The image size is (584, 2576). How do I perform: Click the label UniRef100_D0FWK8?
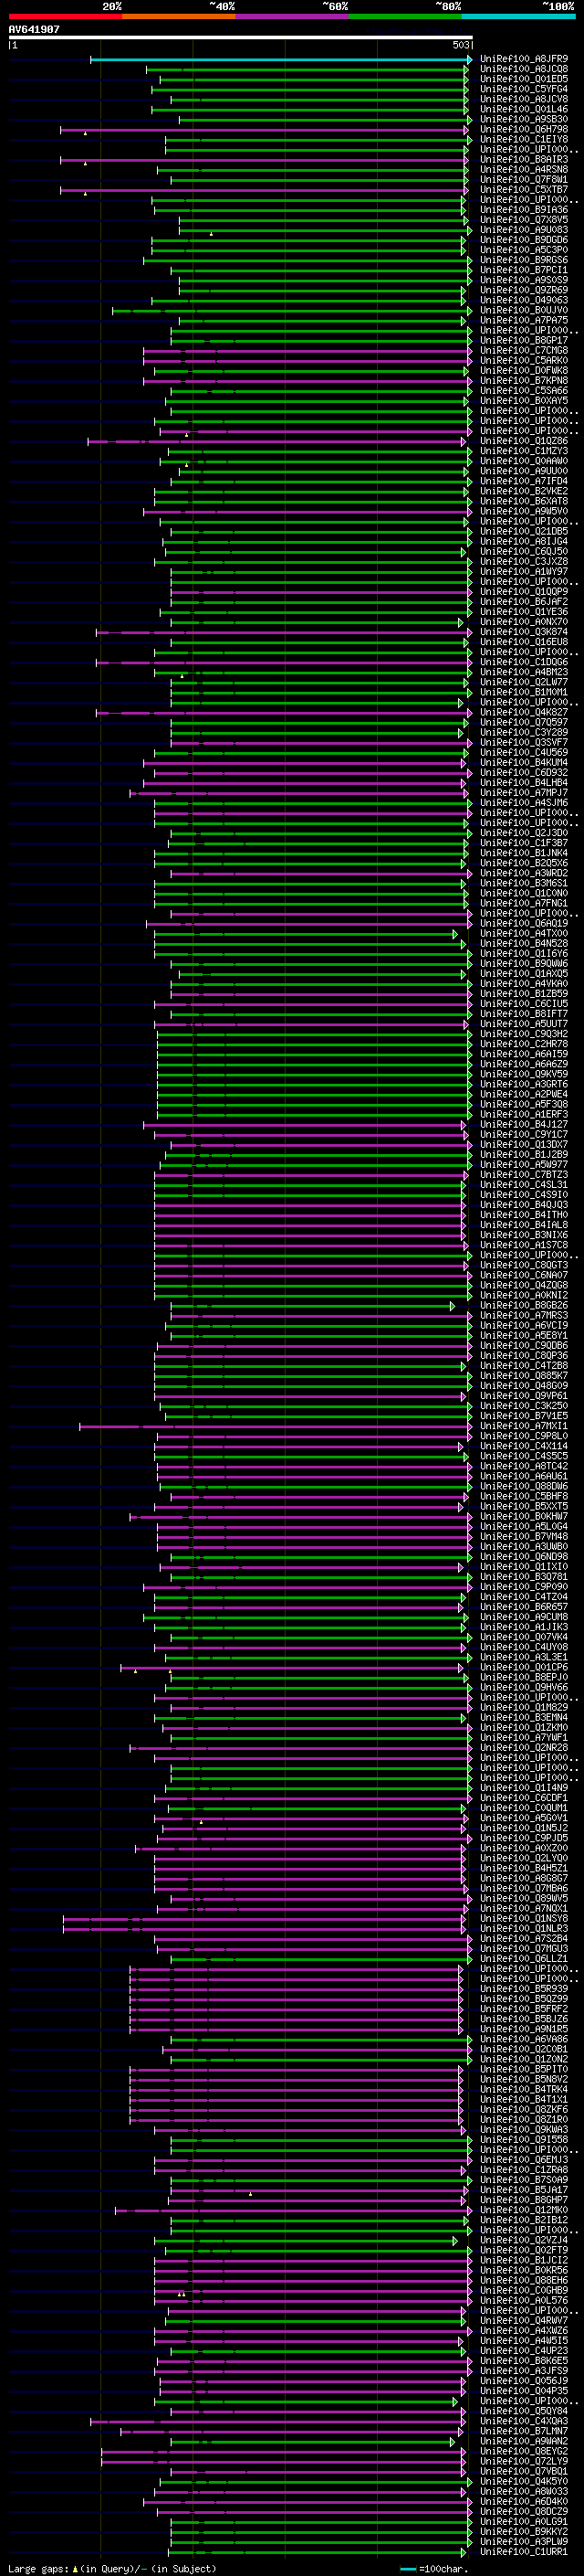(x=524, y=370)
